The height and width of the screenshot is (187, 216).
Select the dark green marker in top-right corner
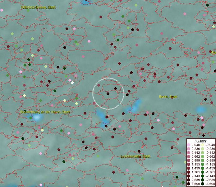[x=207, y=5]
